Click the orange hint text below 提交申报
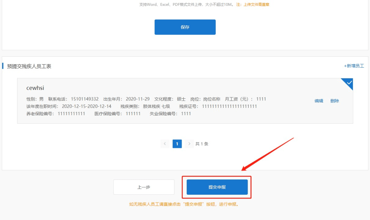Image resolution: width=370 pixels, height=220 pixels. click(184, 204)
